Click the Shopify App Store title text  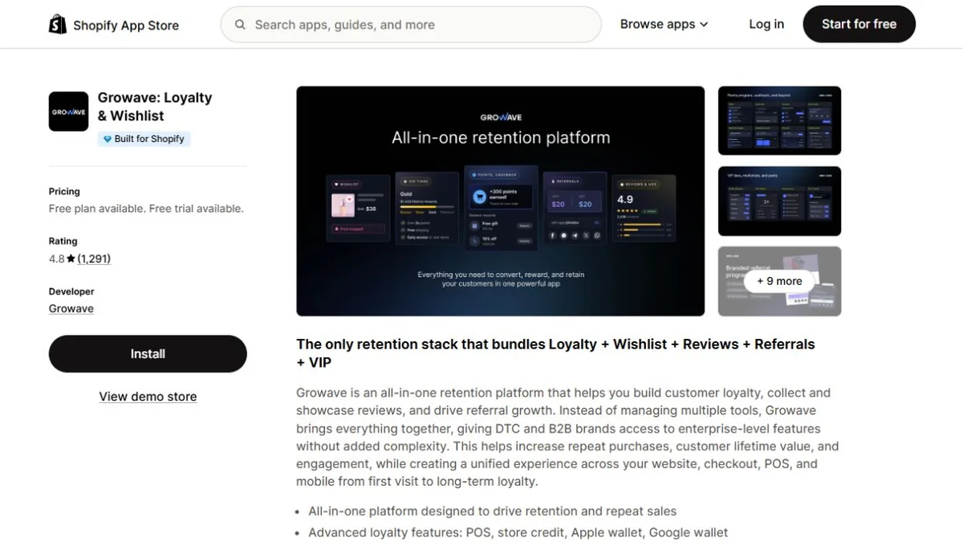coord(126,25)
